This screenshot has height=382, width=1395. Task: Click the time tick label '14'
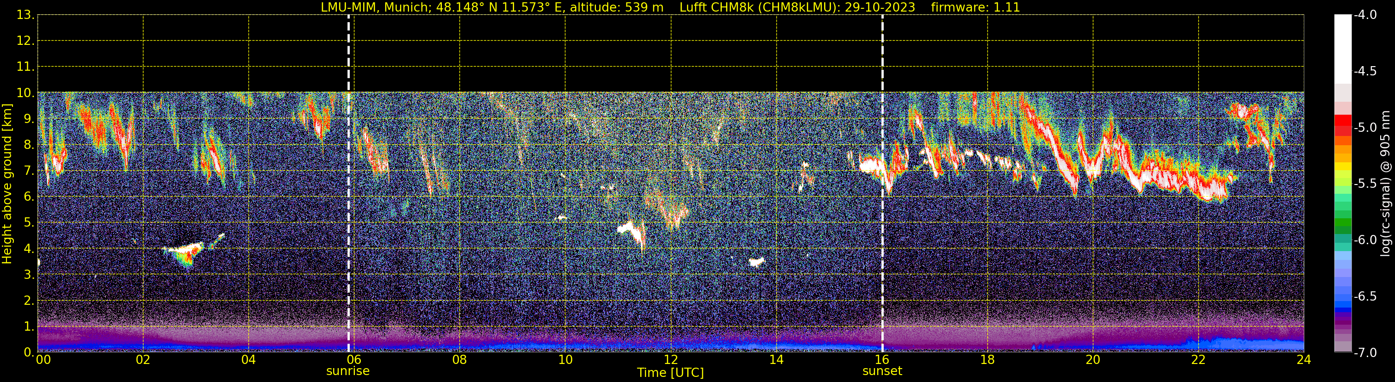(776, 360)
